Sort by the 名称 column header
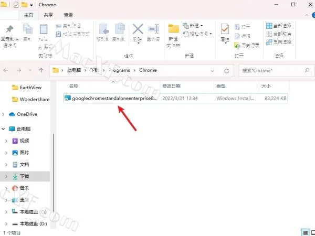Image resolution: width=315 pixels, height=236 pixels. tap(73, 86)
